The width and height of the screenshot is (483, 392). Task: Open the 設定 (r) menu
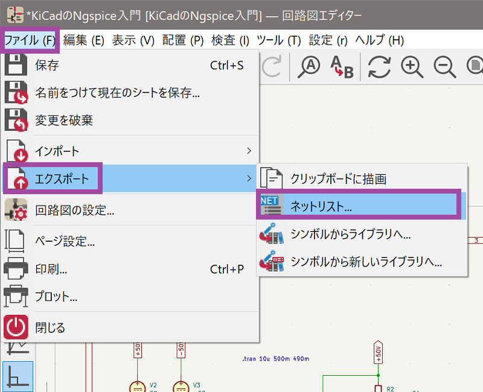[x=328, y=40]
